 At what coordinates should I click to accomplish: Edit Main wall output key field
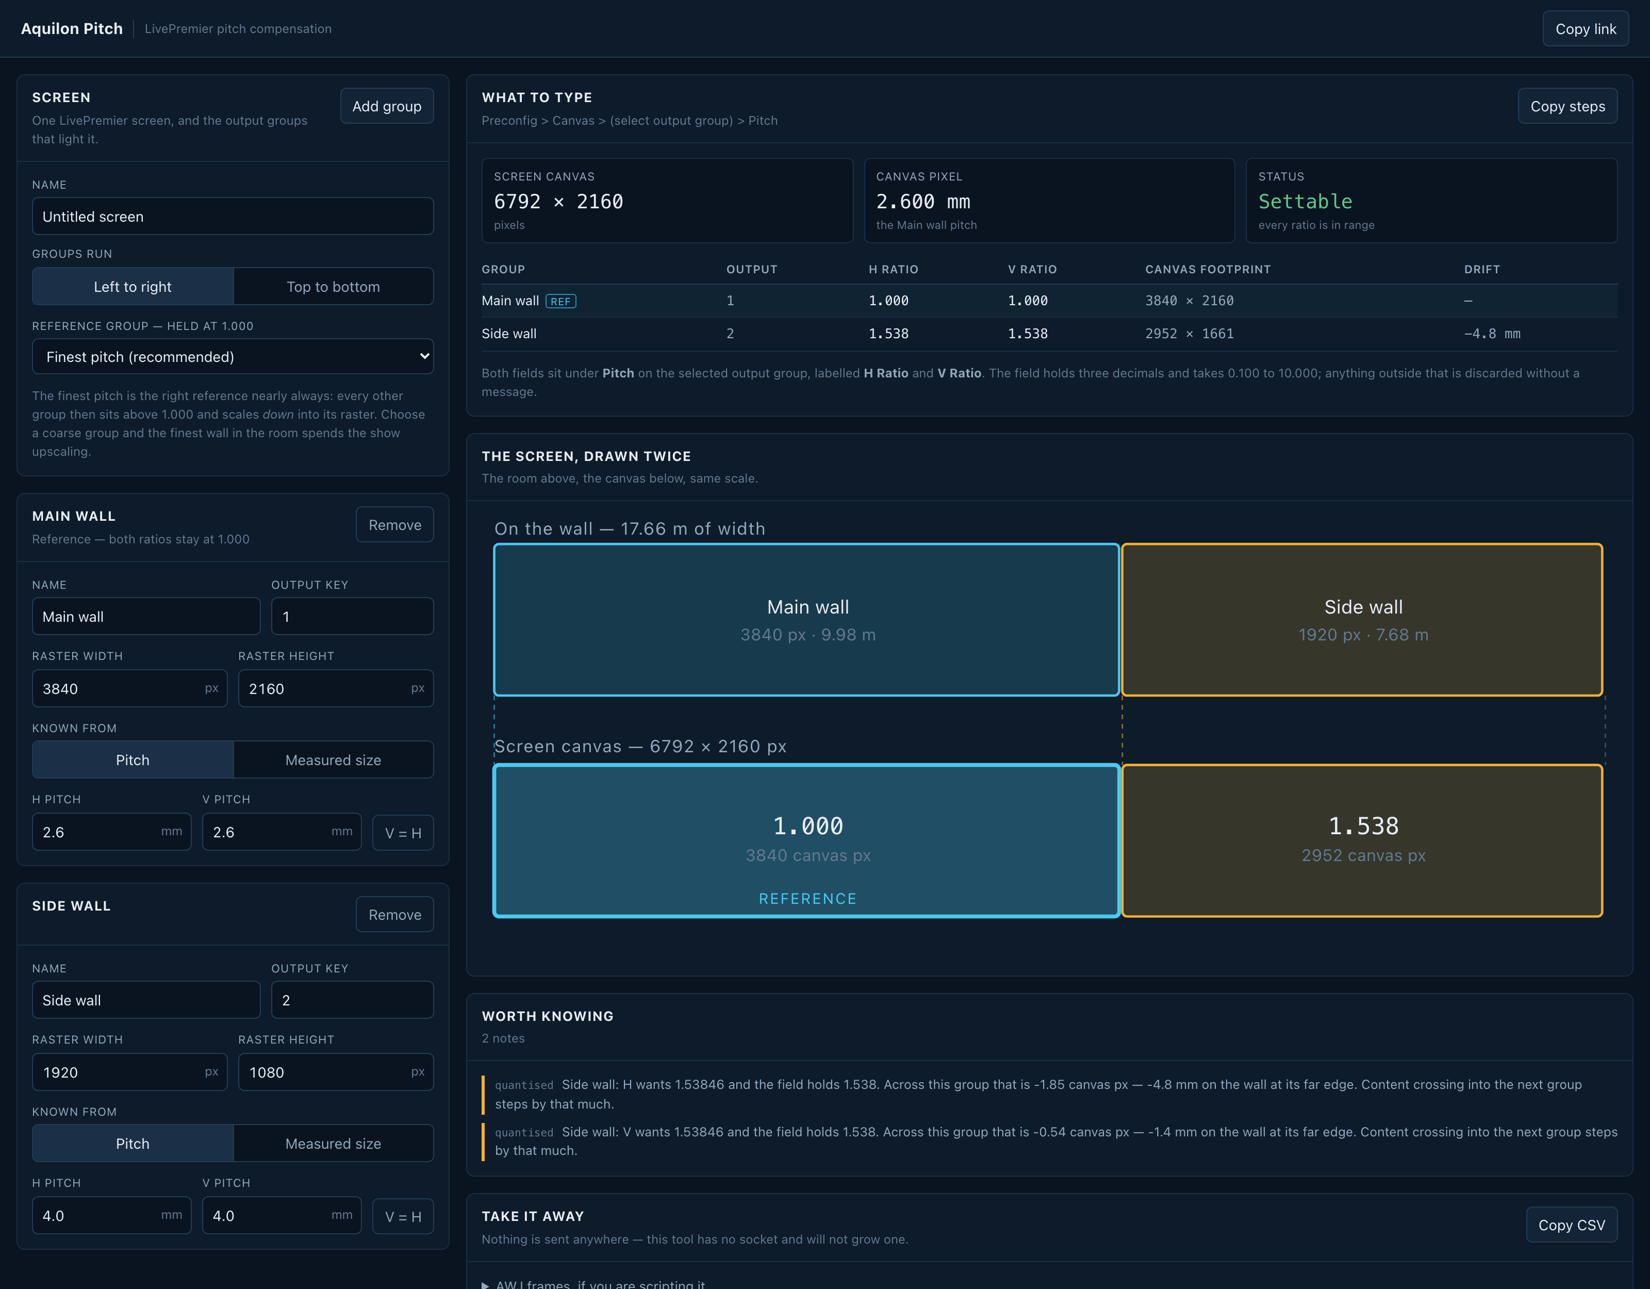[x=352, y=617]
